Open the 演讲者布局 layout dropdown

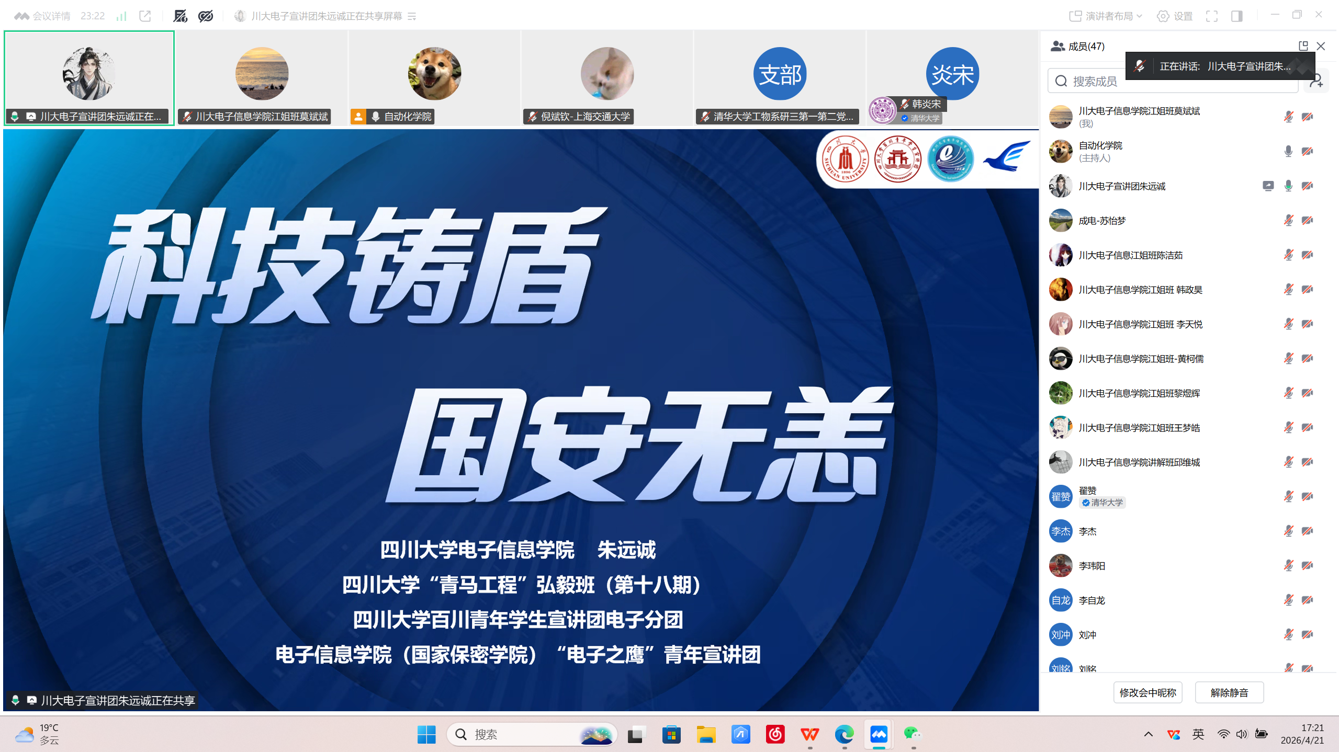(x=1105, y=16)
